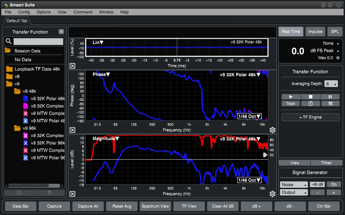Open the Transfer Function panel hamburger menu

pyautogui.click(x=61, y=32)
